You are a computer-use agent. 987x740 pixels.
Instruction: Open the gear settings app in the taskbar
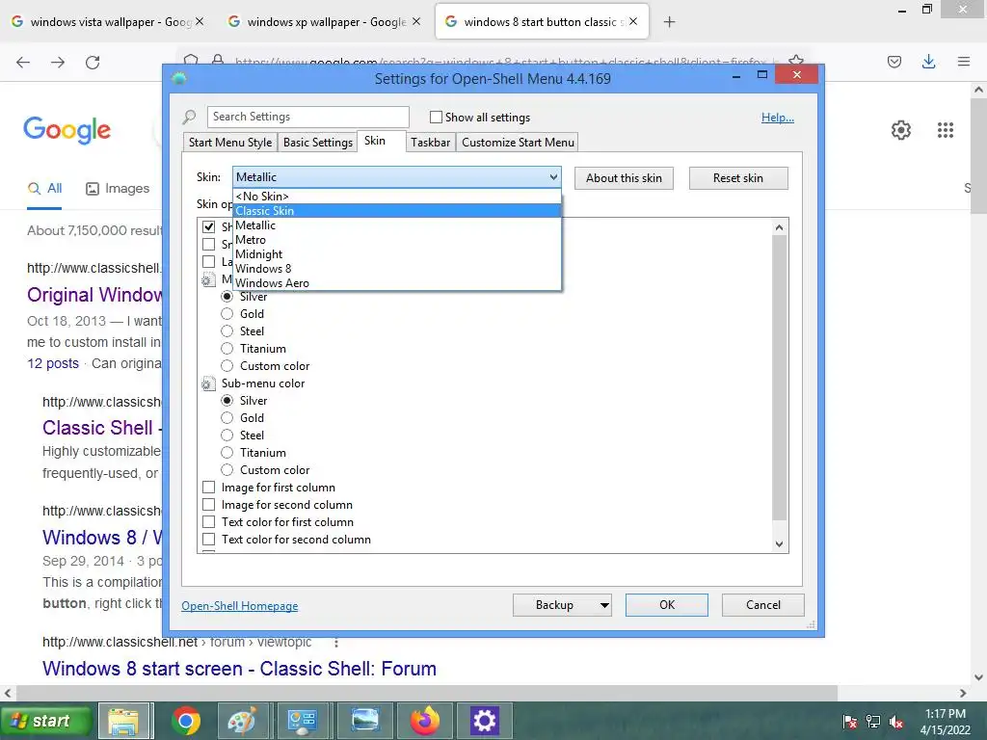(484, 721)
